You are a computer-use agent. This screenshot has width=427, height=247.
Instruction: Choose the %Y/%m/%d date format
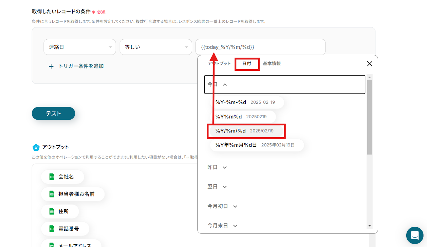[x=246, y=131]
